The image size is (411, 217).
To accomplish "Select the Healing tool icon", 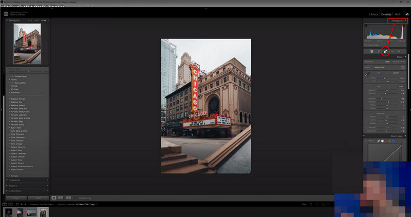I will pyautogui.click(x=386, y=51).
